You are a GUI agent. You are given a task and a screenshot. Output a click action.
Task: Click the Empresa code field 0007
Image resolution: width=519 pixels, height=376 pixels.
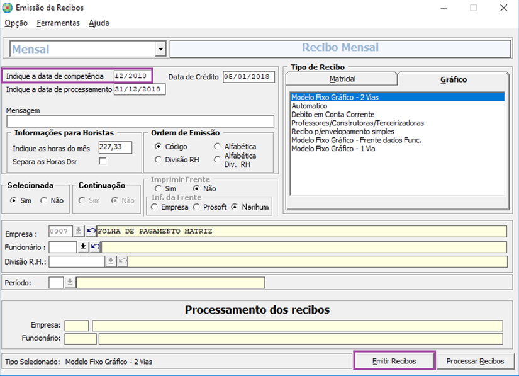tap(60, 231)
